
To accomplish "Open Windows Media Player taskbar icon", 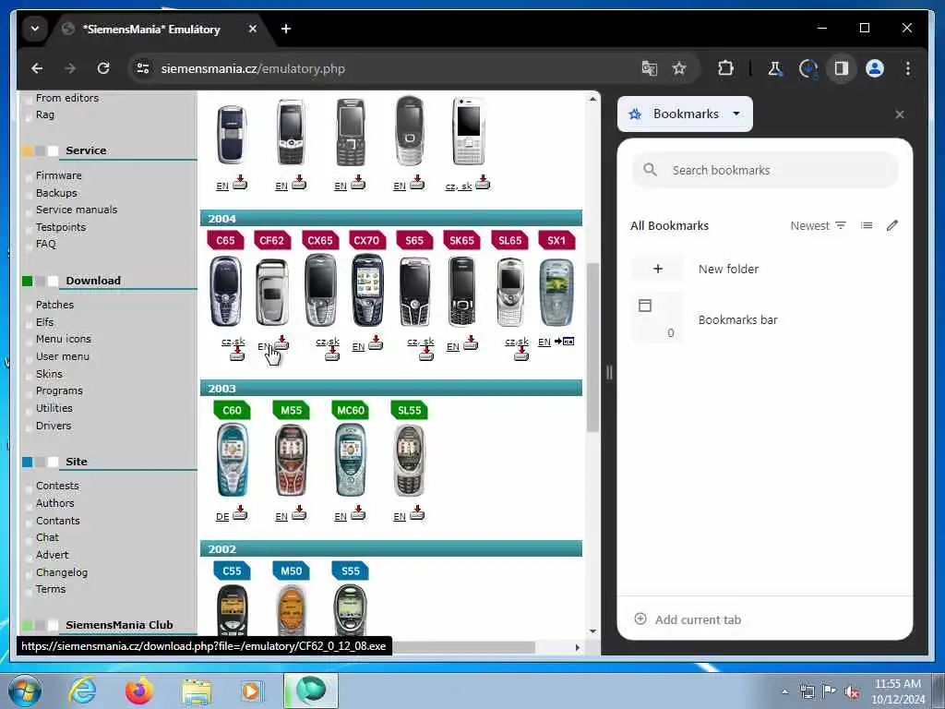I will click(x=251, y=691).
